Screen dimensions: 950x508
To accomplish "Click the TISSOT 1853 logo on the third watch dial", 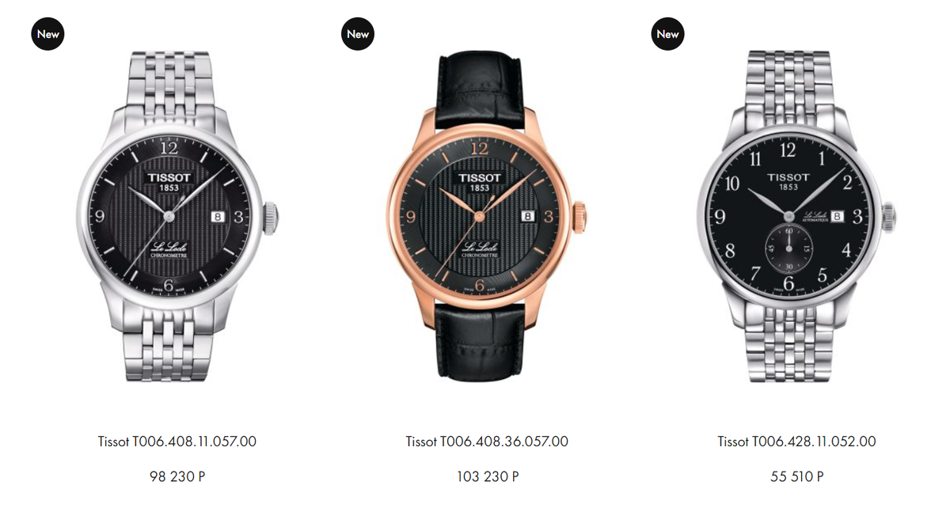I will point(788,181).
